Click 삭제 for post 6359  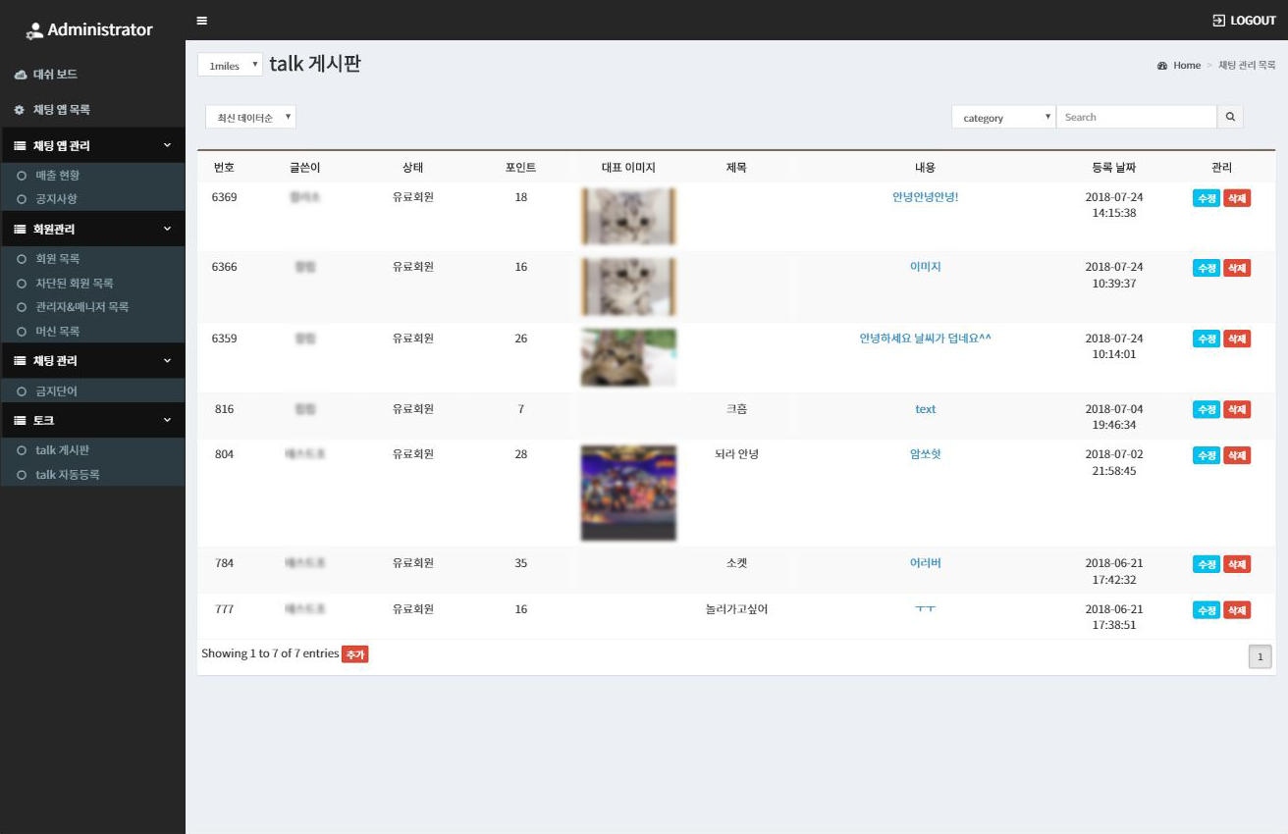[1237, 339]
